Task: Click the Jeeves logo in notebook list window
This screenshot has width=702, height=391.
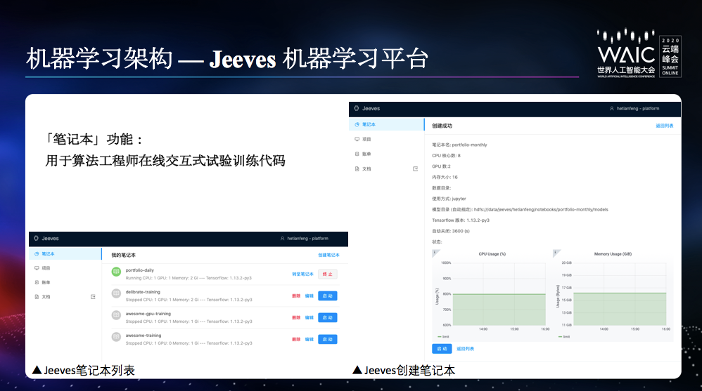Action: (x=46, y=239)
